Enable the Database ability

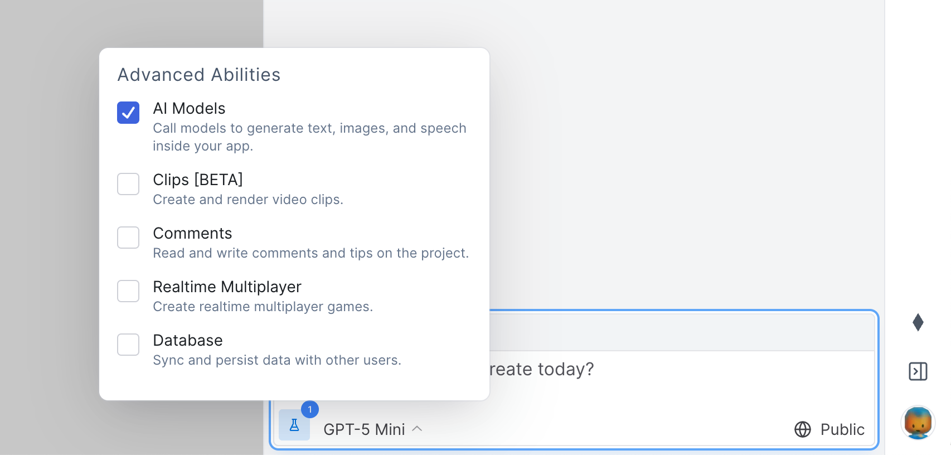coord(128,345)
